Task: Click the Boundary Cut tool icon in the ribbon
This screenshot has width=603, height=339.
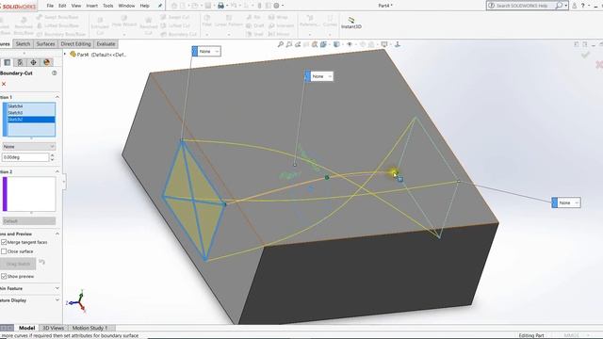Action: (163, 34)
